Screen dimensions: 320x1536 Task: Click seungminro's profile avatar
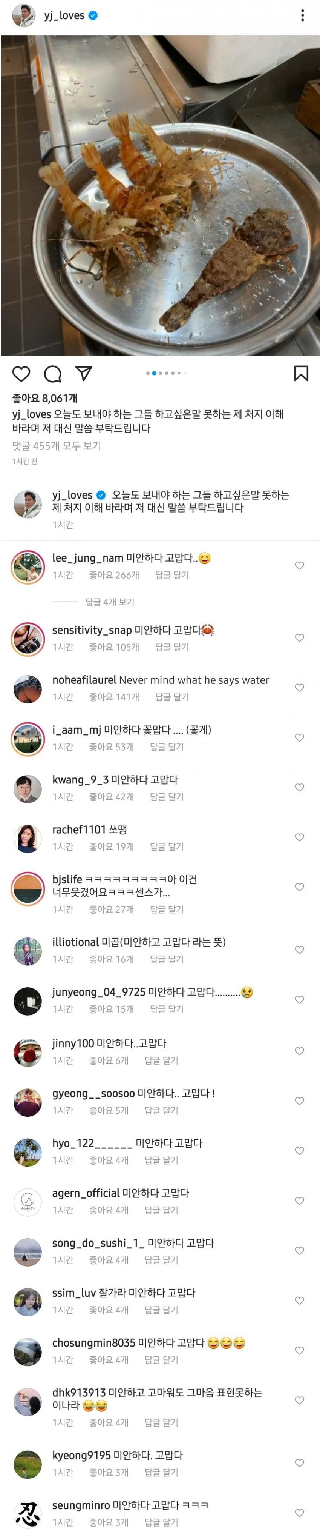pos(28,1513)
